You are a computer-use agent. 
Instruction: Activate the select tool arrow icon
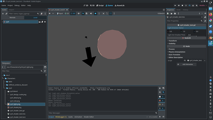coord(83,14)
